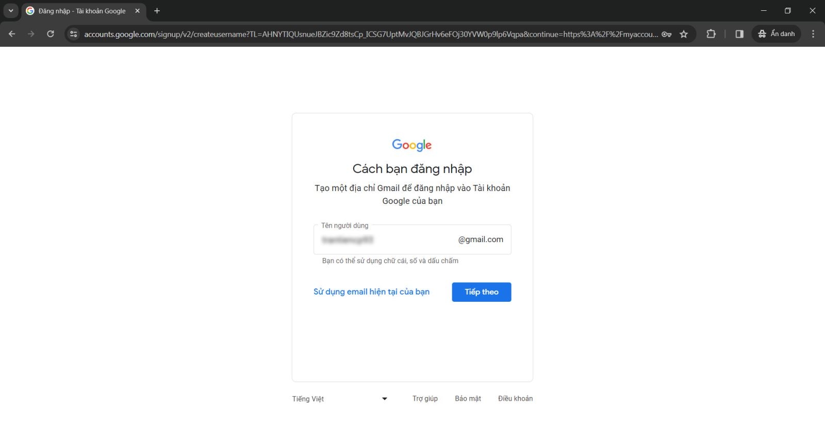Open a new browser tab
The height and width of the screenshot is (446, 825).
(157, 11)
